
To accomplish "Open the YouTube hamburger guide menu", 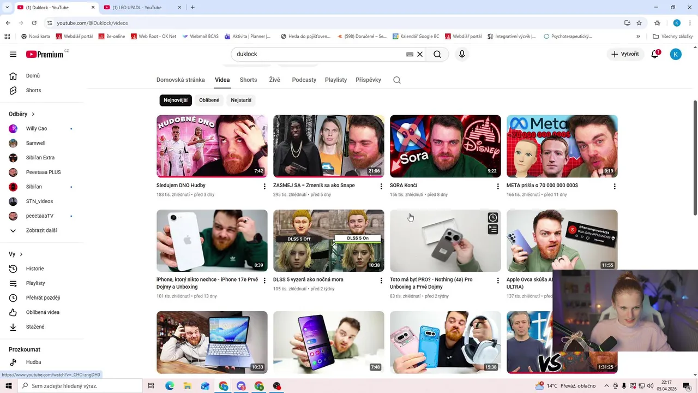I will 13,54.
